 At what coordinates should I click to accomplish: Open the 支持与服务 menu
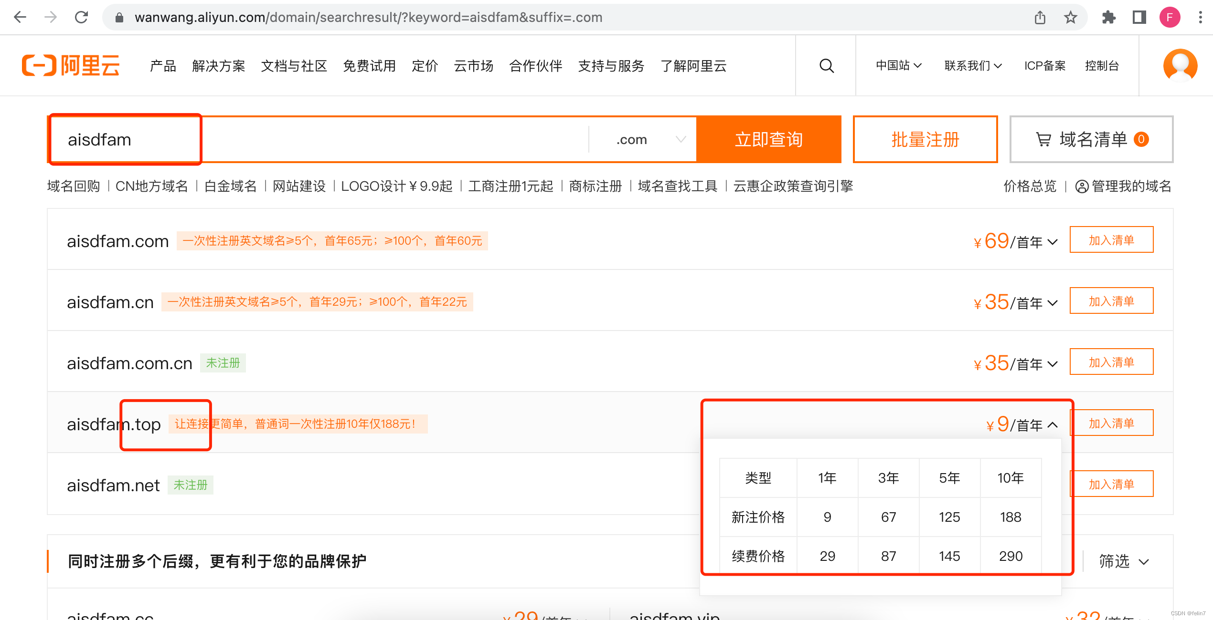tap(611, 66)
